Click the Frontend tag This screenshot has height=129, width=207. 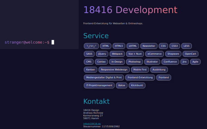coord(164,77)
